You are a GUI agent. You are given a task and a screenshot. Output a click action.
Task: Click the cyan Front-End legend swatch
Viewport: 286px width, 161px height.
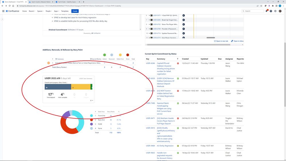tap(91, 115)
